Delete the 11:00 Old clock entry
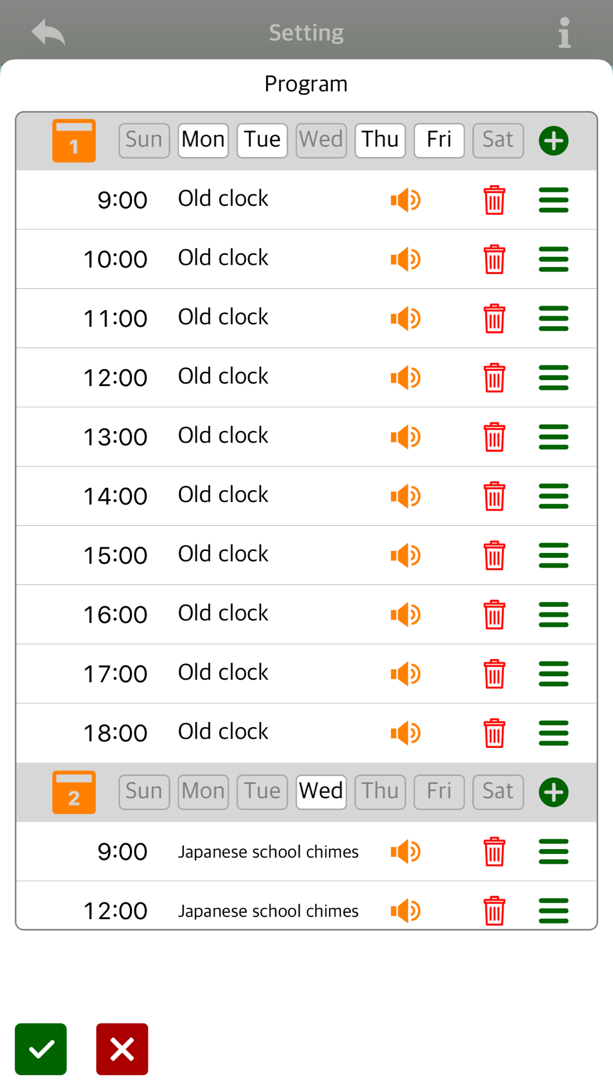Screen dimensions: 613x1090 pos(494,319)
